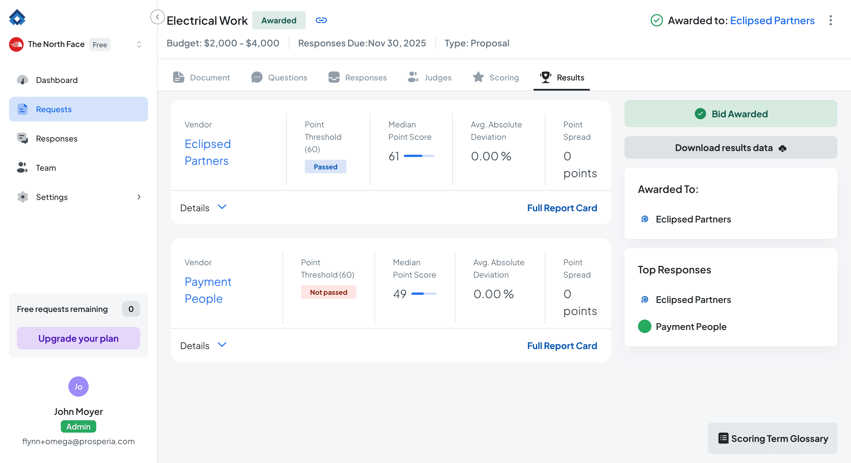Open Full Report Card for Payment People
The width and height of the screenshot is (851, 463).
[x=562, y=345]
